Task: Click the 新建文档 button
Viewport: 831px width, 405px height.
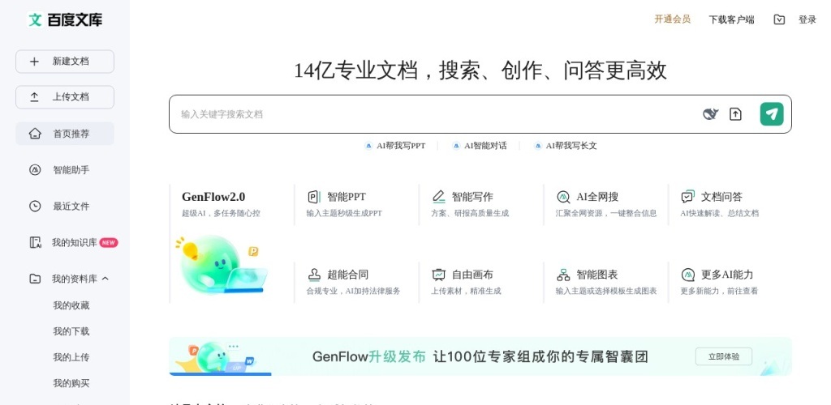Action: pyautogui.click(x=65, y=62)
